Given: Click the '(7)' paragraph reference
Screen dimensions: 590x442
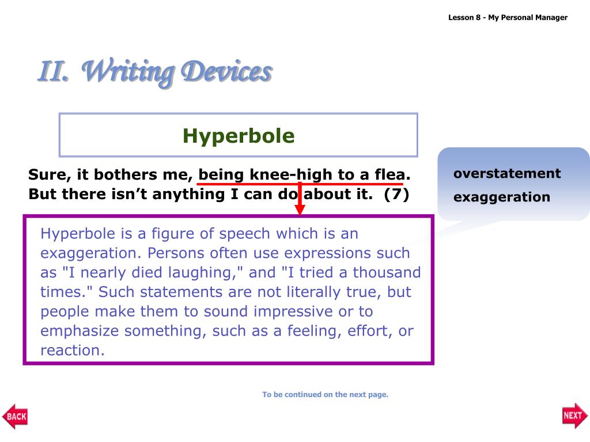Looking at the screenshot, I should pos(396,195).
